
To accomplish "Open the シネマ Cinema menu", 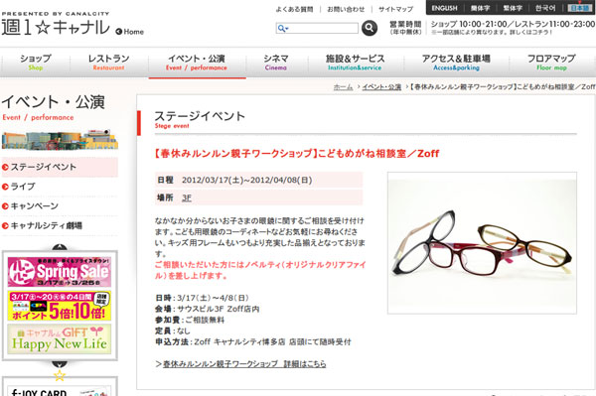I will [276, 63].
